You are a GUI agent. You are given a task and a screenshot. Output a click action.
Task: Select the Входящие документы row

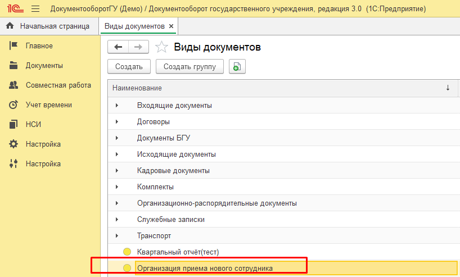(x=283, y=105)
